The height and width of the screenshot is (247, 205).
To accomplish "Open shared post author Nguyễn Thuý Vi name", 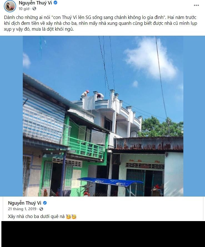I will coord(25,203).
